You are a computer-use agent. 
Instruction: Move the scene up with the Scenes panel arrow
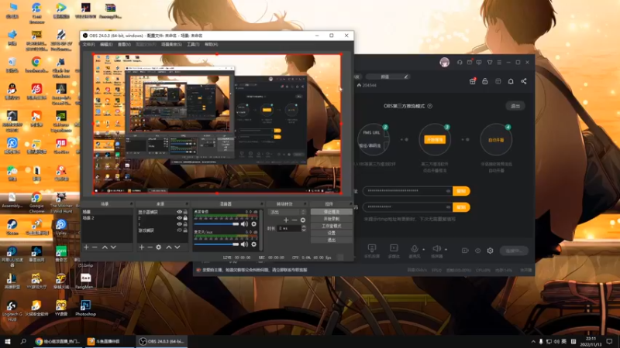pos(105,247)
